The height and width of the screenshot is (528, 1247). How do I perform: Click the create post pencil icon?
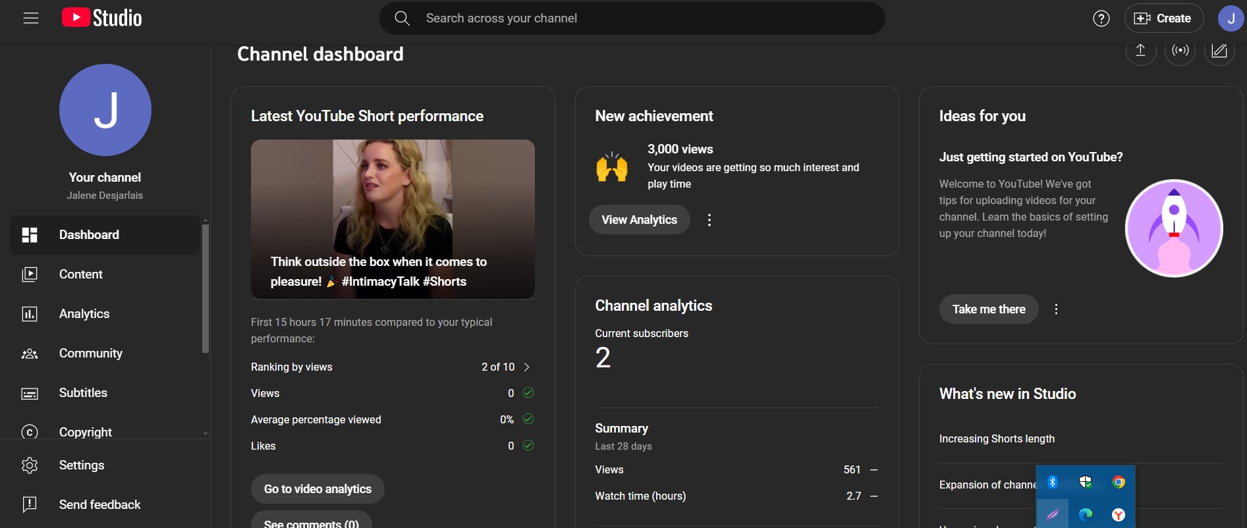[1219, 51]
